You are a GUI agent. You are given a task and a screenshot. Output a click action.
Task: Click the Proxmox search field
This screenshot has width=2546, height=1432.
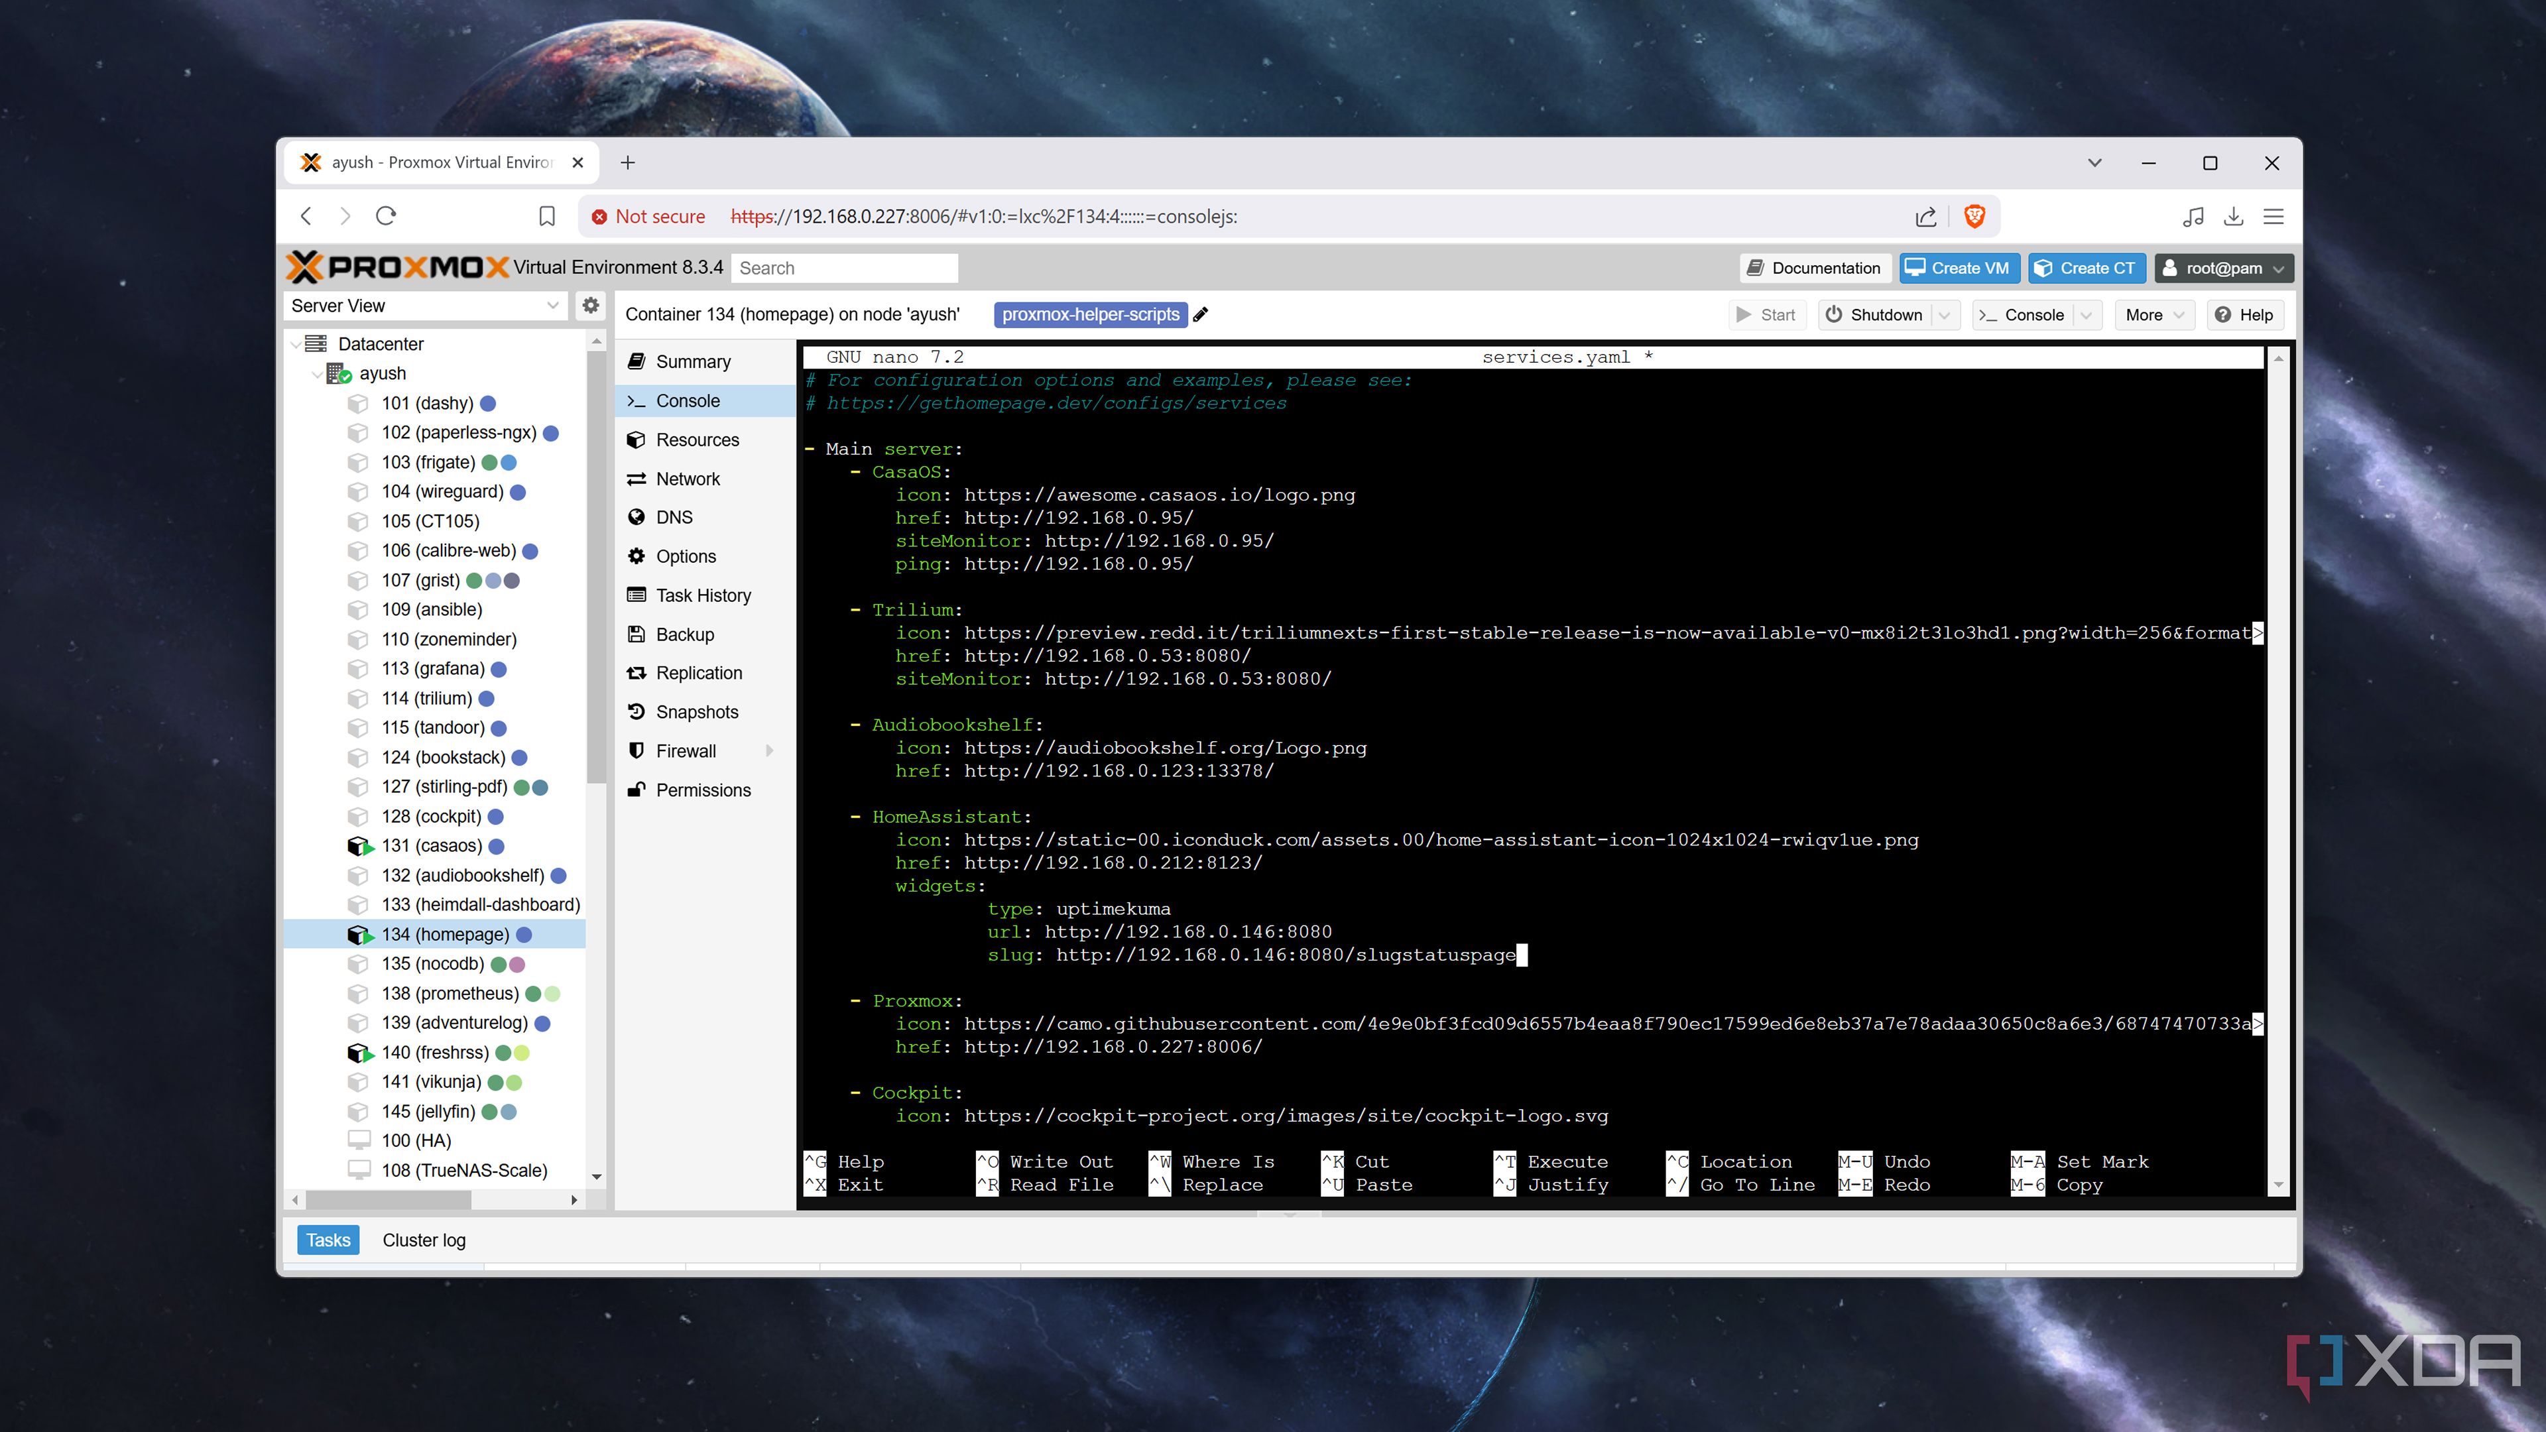tap(844, 268)
